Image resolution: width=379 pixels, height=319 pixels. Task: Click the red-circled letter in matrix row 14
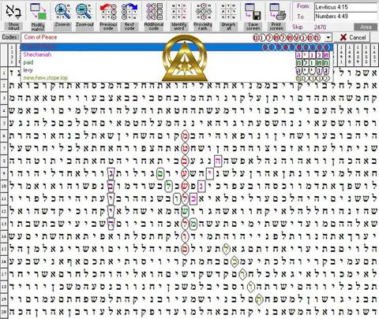[x=185, y=236]
